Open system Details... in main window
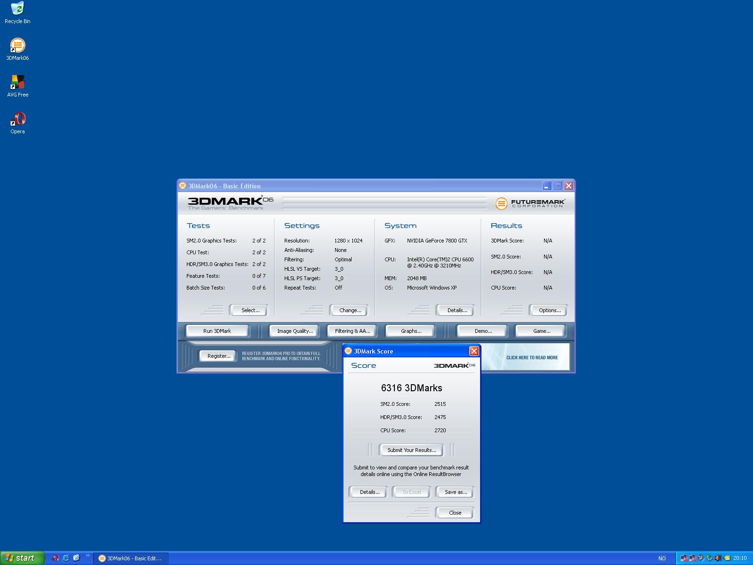 (455, 310)
